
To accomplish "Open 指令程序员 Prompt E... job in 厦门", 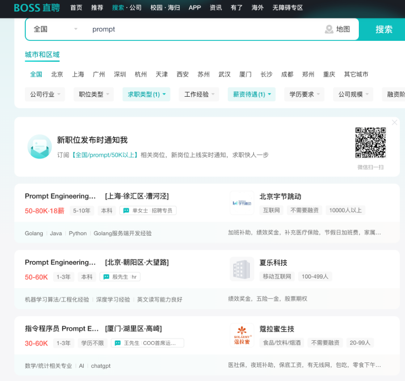I will [93, 329].
